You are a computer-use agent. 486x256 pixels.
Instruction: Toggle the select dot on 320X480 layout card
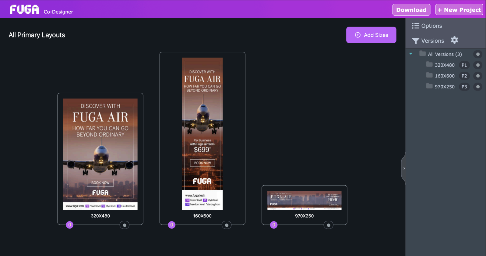point(125,225)
